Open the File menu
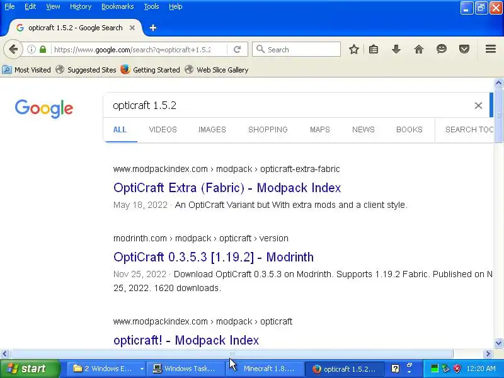Image resolution: width=504 pixels, height=378 pixels. click(9, 6)
